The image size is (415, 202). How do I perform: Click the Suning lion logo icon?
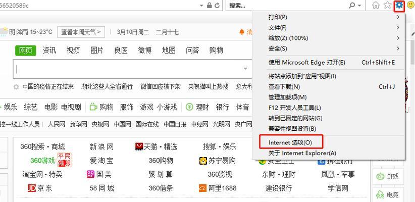click(x=203, y=161)
